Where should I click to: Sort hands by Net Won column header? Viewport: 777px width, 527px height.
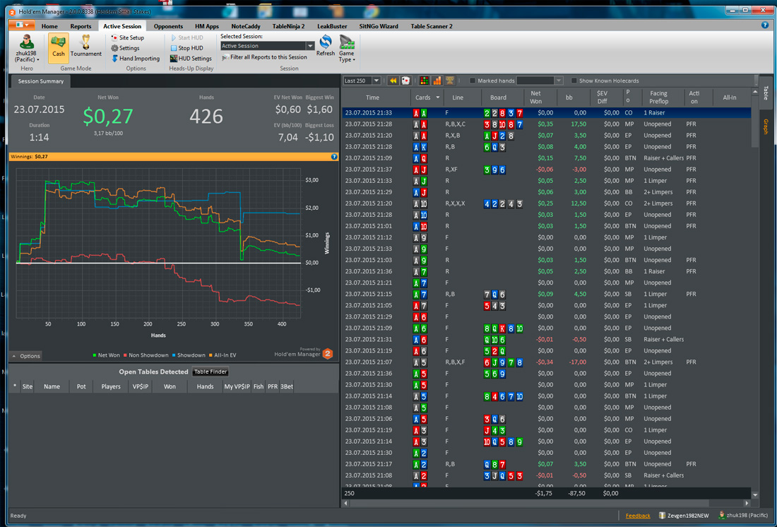[x=540, y=97]
